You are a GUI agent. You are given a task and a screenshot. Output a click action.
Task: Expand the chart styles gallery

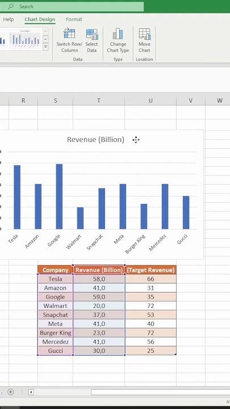45,47
